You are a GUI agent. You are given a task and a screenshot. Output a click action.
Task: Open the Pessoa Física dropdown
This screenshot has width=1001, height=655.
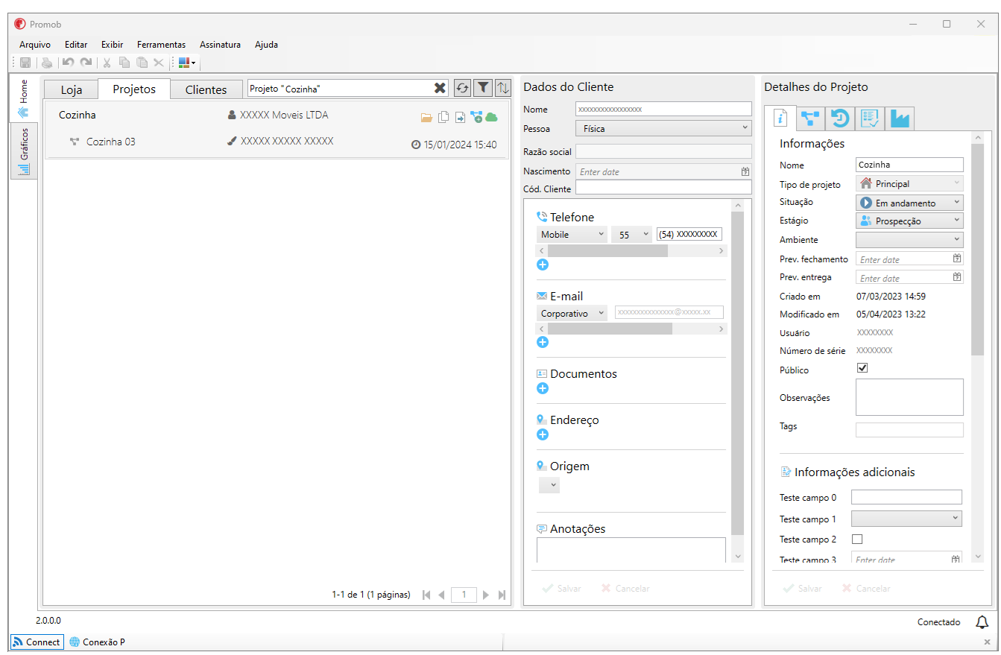663,128
